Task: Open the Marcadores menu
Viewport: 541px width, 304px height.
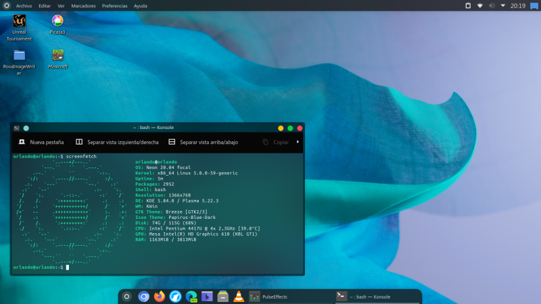Action: tap(83, 5)
